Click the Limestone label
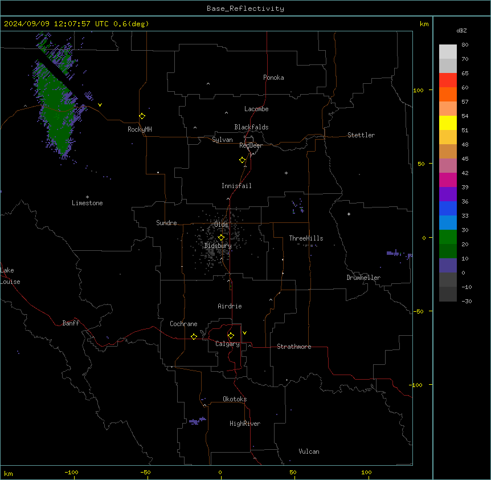 (87, 203)
